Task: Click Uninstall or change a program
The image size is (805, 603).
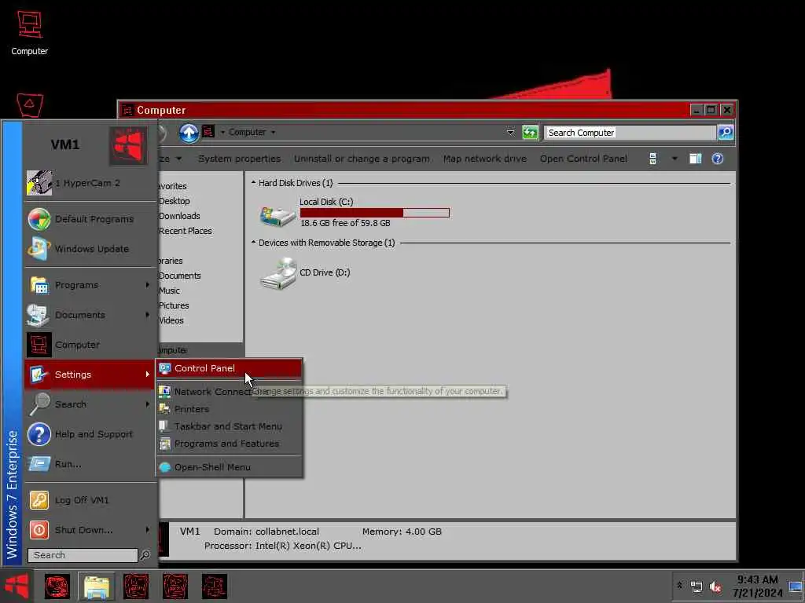Action: [362, 159]
